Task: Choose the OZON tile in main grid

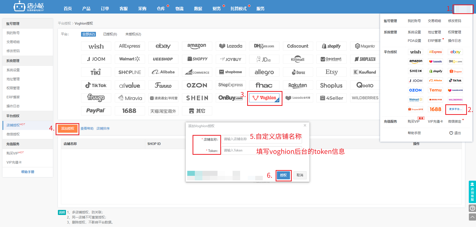Action: coord(197,85)
